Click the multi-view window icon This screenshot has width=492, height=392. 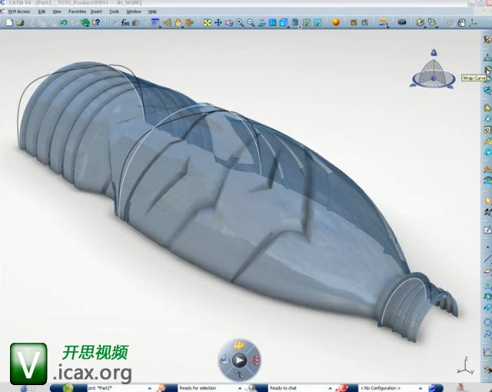[272, 22]
